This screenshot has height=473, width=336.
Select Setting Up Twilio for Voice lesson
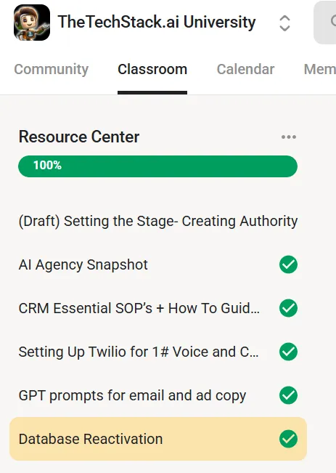[158, 352]
